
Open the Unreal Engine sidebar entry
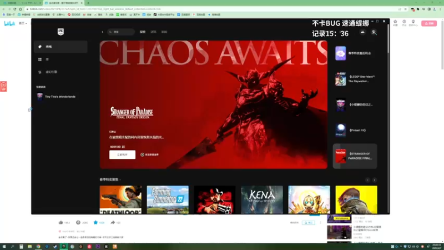click(x=60, y=72)
